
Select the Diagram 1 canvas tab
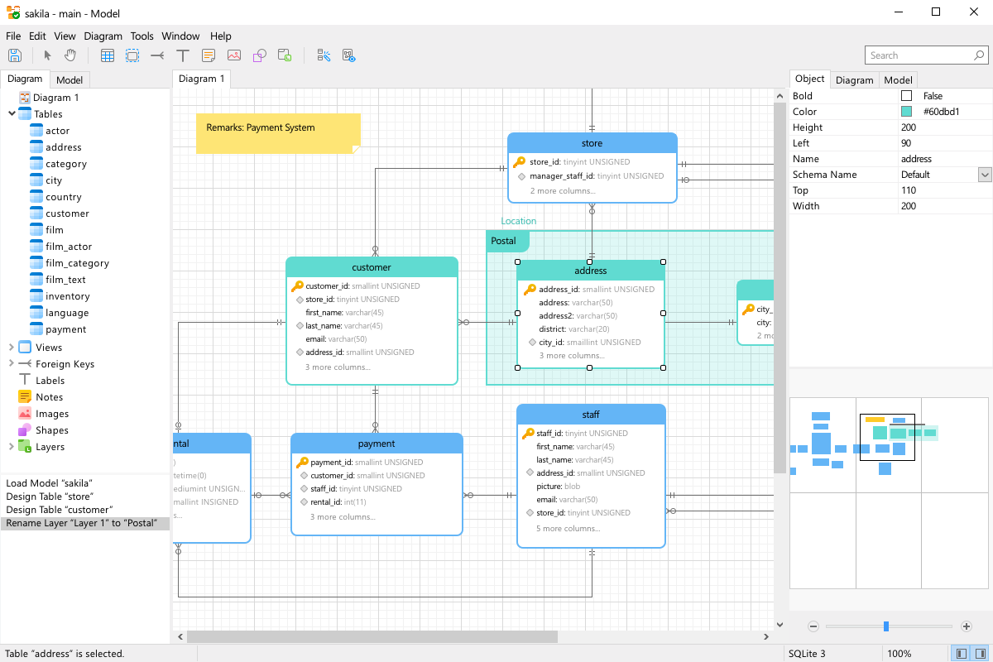point(202,79)
